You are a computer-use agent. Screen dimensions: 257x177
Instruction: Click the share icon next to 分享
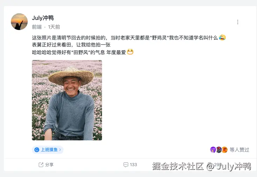pyautogui.click(x=41, y=164)
